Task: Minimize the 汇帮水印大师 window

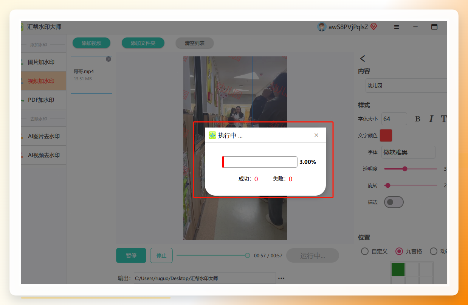Action: click(415, 27)
